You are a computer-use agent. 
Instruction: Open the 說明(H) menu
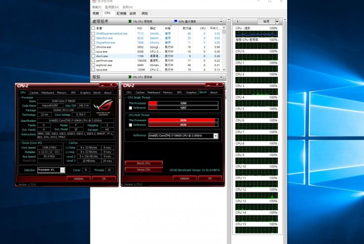(128, 7)
